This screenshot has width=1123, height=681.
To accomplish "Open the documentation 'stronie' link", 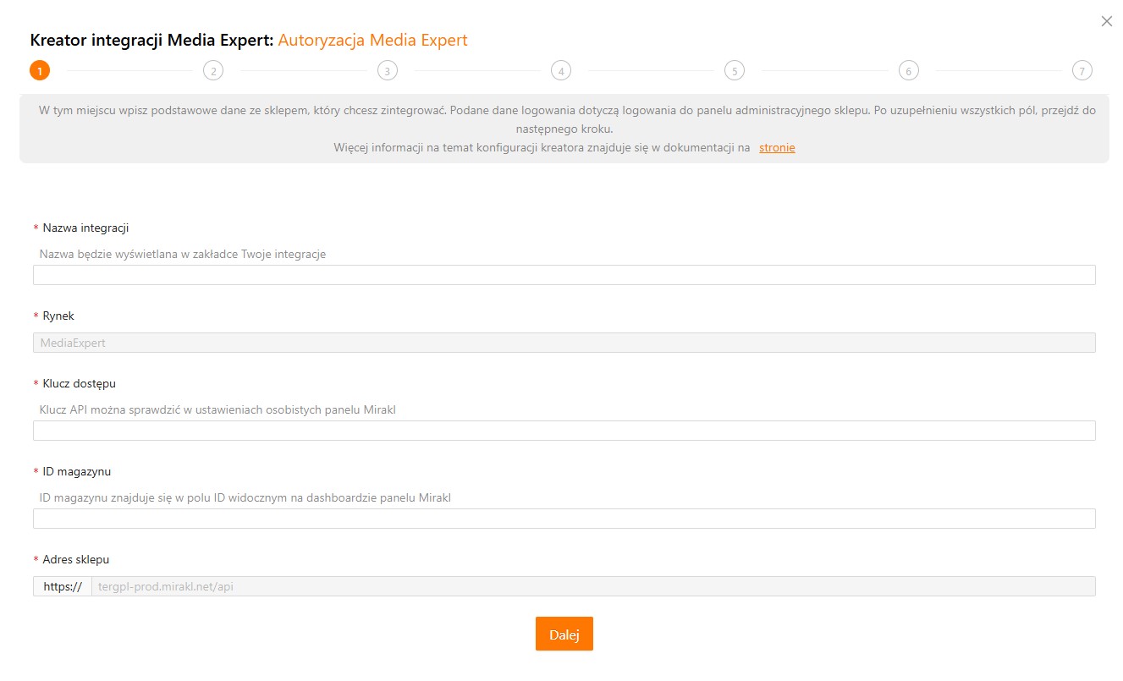I will coord(777,148).
